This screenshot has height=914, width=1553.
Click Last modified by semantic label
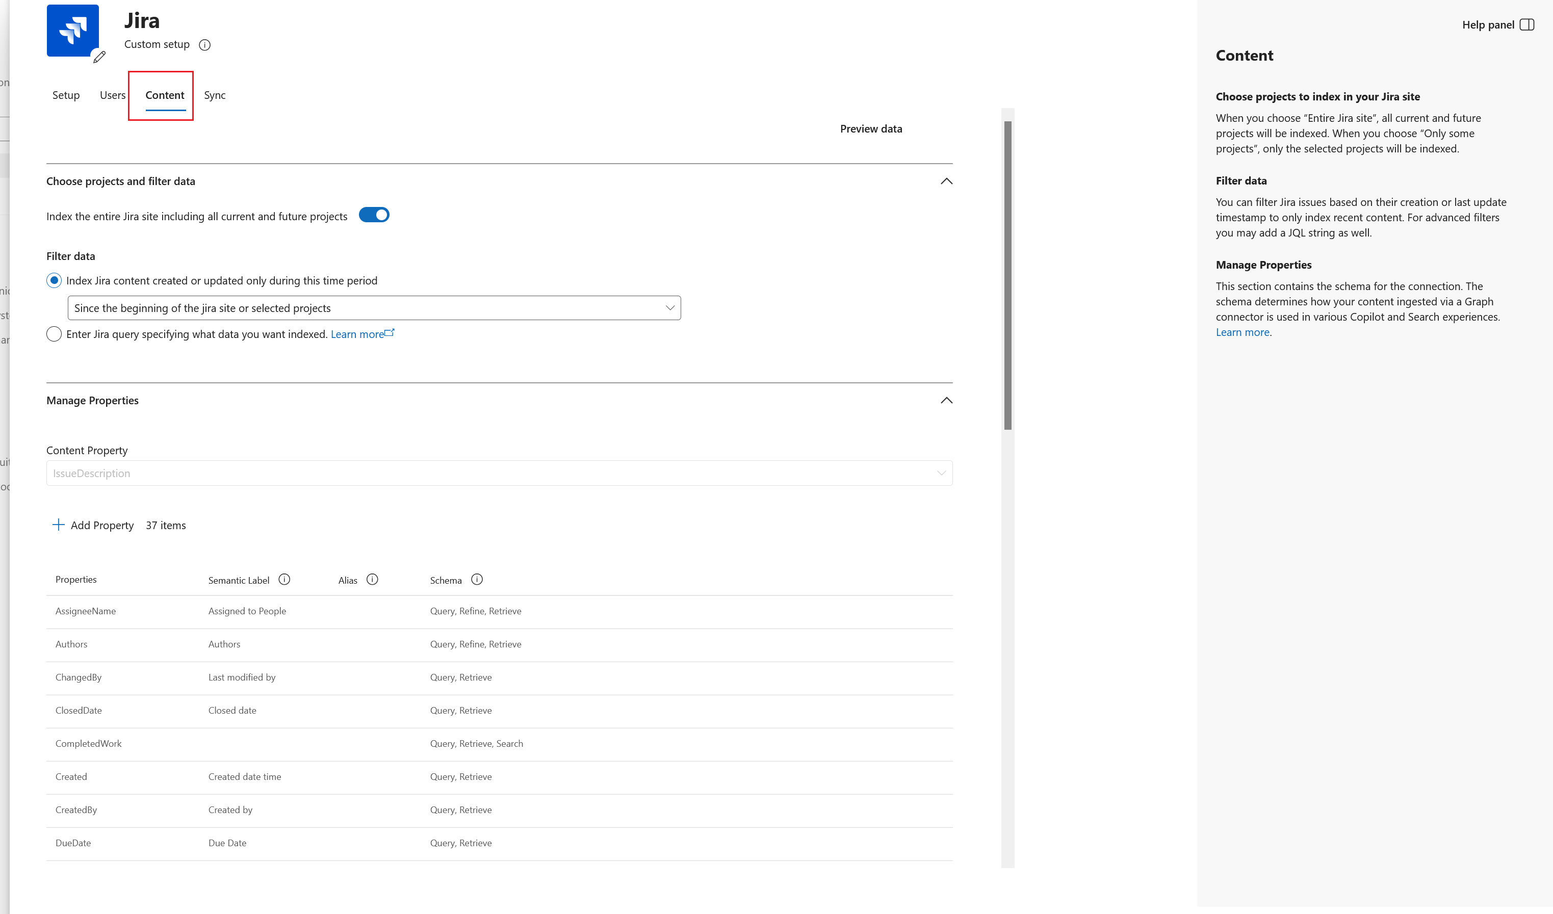[242, 677]
